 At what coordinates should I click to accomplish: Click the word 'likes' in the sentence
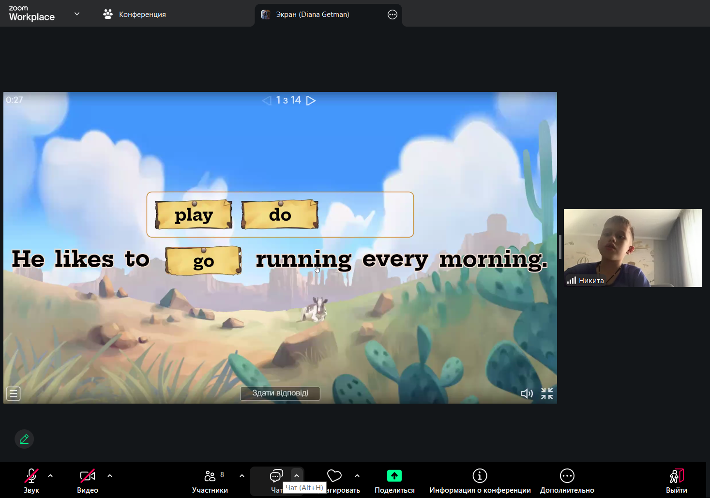tap(84, 259)
